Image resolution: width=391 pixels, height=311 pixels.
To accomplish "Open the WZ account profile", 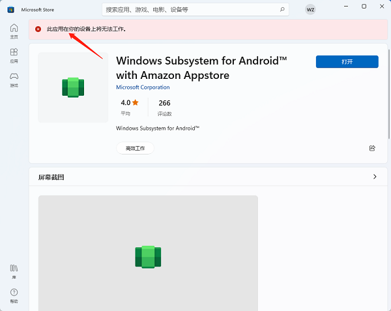I will pos(310,10).
